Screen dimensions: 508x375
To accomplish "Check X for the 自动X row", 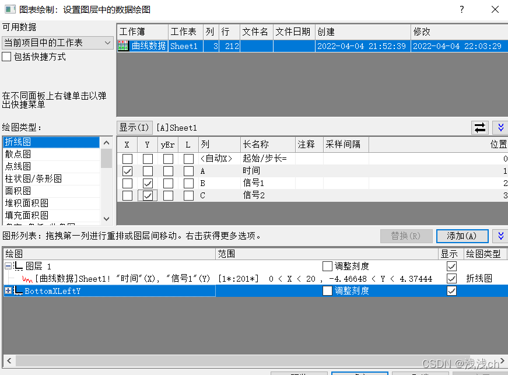I will click(127, 159).
